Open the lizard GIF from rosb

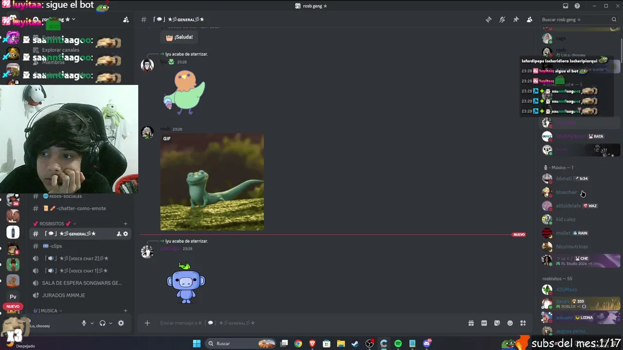212,182
